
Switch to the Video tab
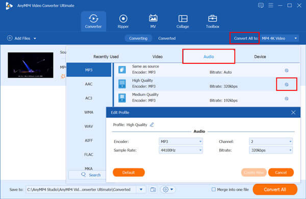pos(157,57)
